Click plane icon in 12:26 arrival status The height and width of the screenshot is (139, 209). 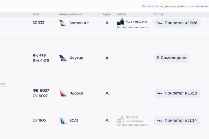coord(160,23)
